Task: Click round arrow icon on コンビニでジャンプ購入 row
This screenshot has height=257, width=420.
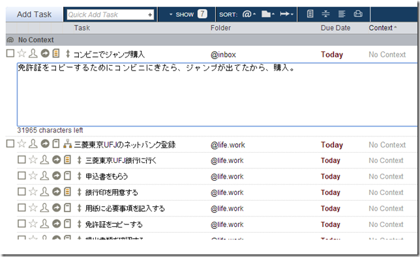Action: click(45, 53)
